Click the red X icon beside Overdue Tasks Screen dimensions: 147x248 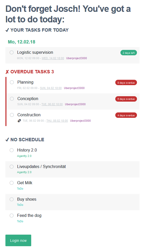coord(7,72)
